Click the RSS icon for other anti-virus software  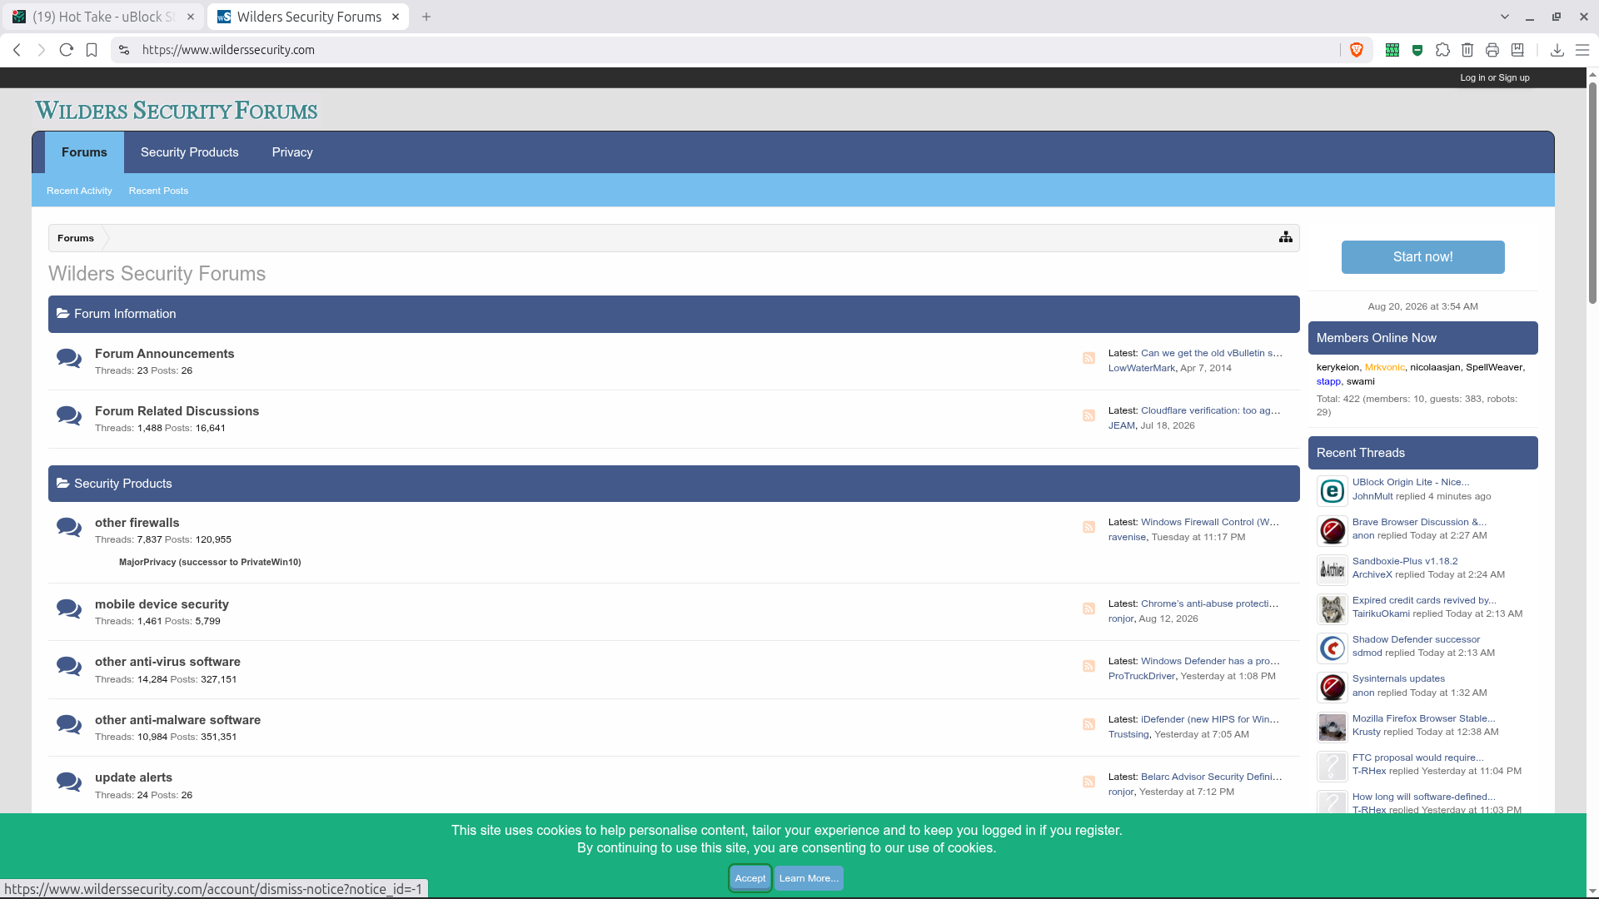point(1088,666)
